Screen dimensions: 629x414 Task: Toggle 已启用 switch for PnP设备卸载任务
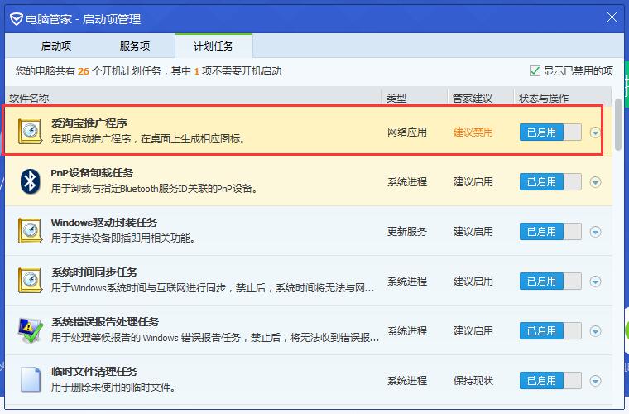point(550,181)
